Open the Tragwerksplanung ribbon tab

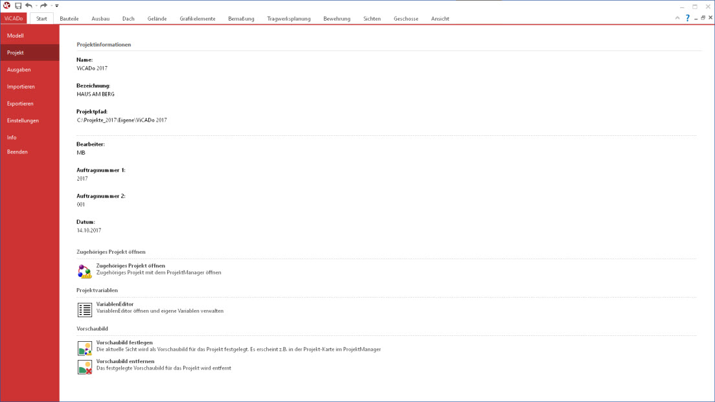(289, 19)
